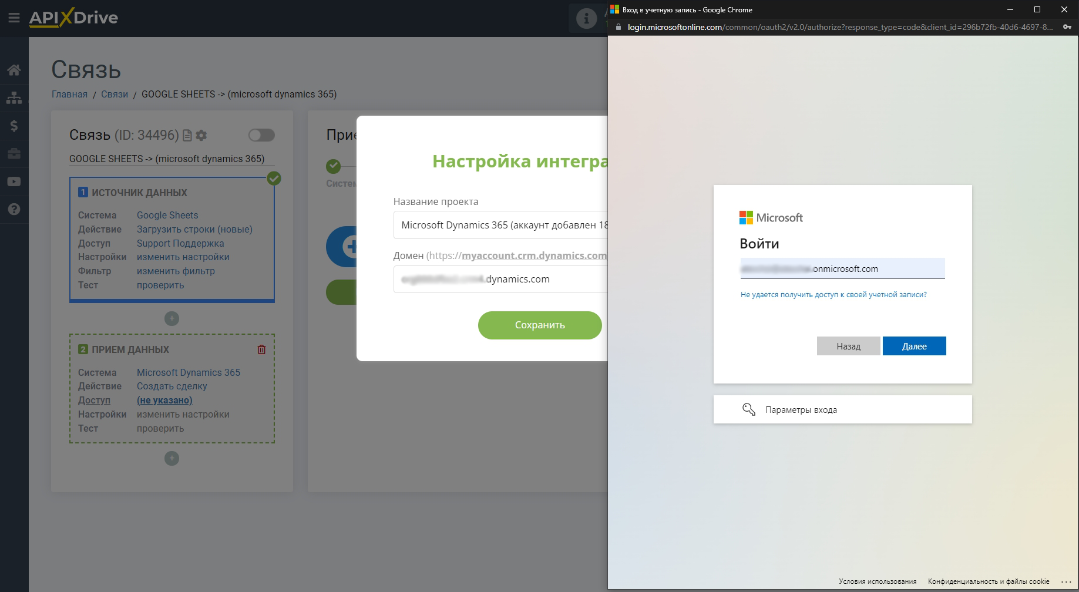Click the login.microsoftonline.com URL bar
This screenshot has height=592, width=1079.
tap(840, 27)
